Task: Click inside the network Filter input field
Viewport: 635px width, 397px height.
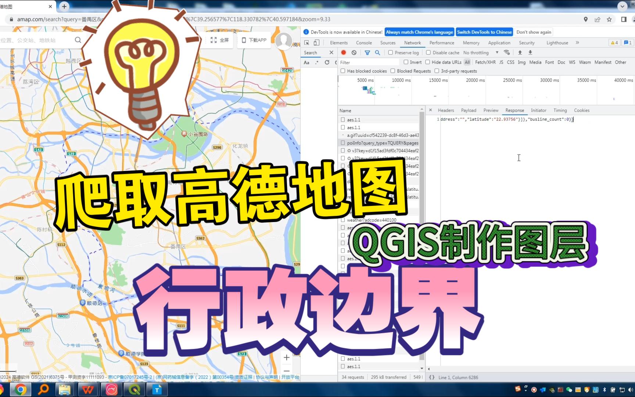Action: click(367, 62)
